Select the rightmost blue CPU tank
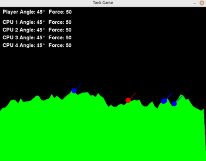Screen dimensions: 206x161 (x=174, y=104)
